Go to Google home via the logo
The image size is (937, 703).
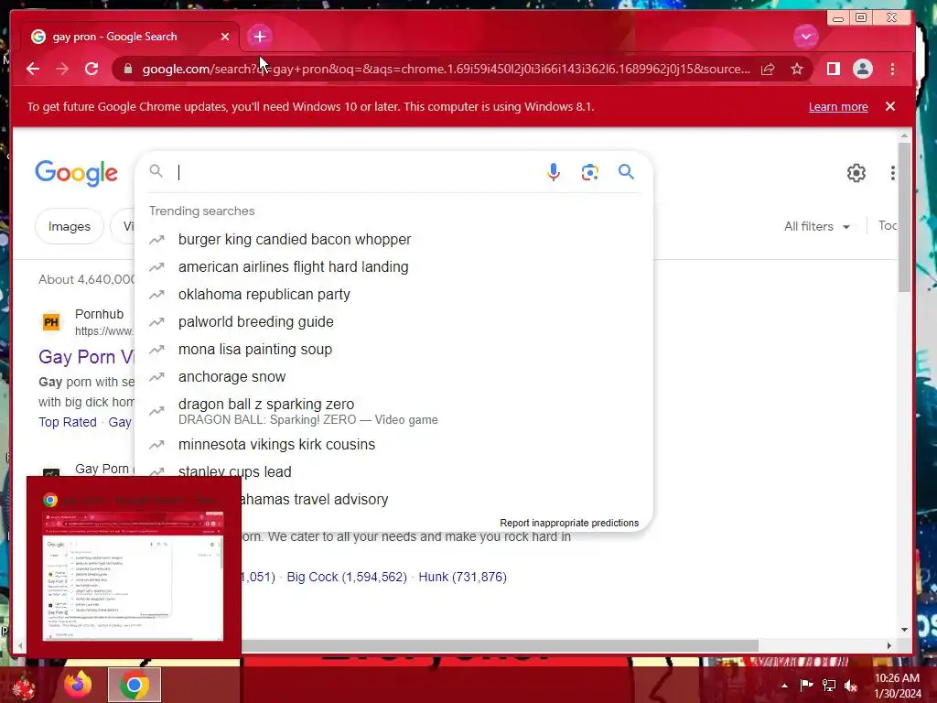[x=76, y=173]
